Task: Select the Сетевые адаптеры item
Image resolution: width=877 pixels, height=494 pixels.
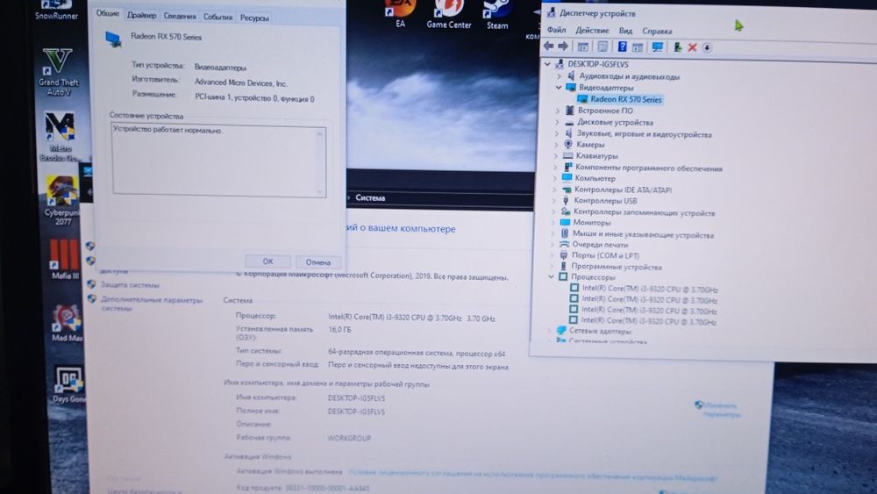Action: tap(600, 331)
